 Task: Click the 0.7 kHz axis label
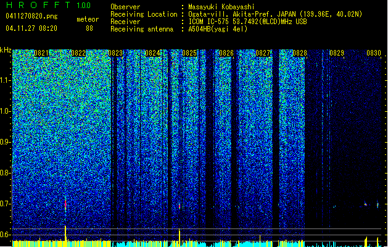pos(6,204)
